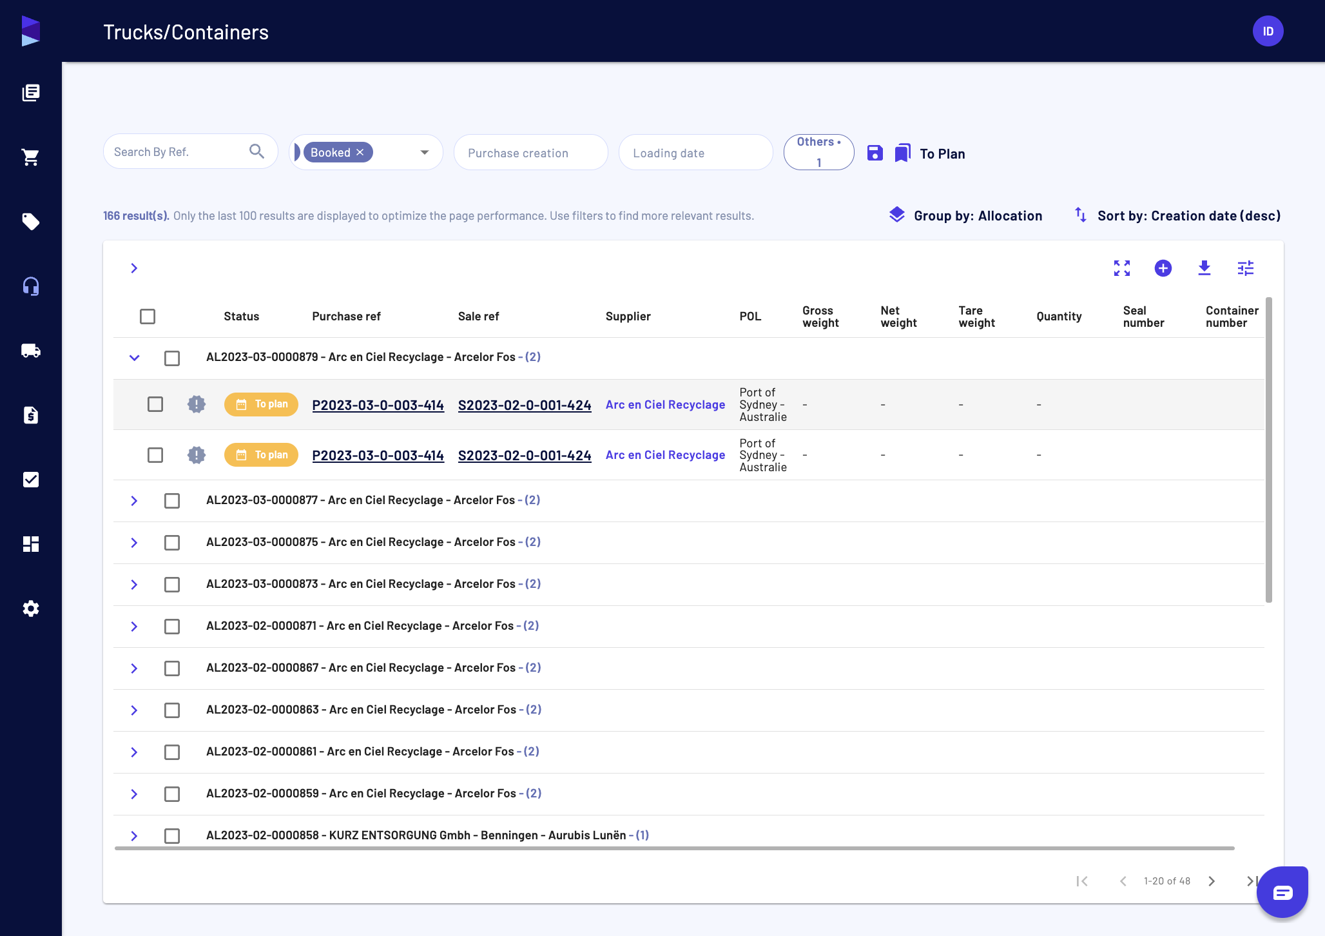The image size is (1325, 936).
Task: Open the chat widget bubble
Action: point(1282,892)
